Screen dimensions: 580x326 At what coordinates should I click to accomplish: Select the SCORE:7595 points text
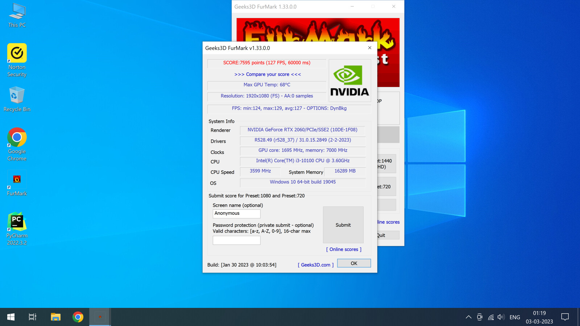coord(267,63)
